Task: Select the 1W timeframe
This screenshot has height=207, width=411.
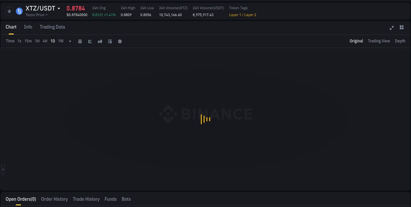Action: (60, 41)
